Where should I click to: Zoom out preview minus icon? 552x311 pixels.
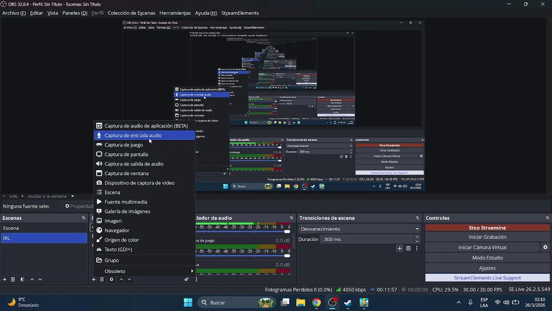[x=4, y=196]
